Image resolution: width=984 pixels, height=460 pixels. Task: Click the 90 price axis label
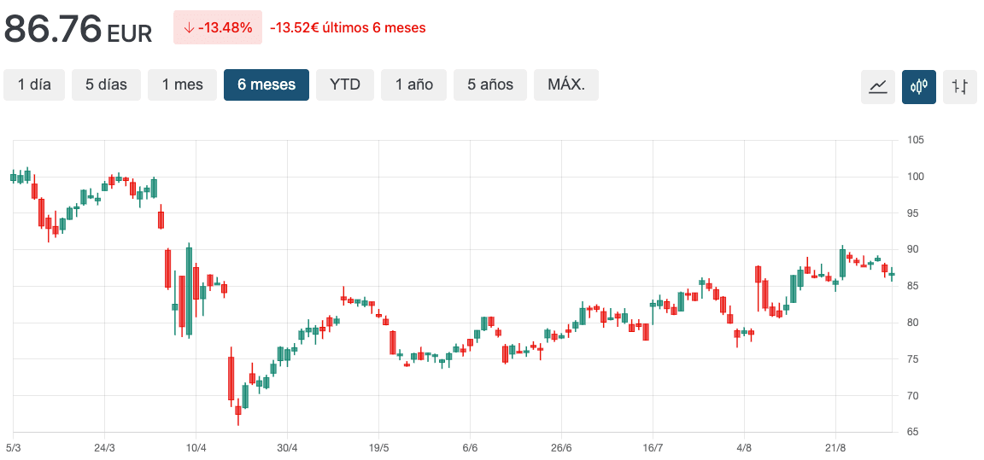[913, 249]
